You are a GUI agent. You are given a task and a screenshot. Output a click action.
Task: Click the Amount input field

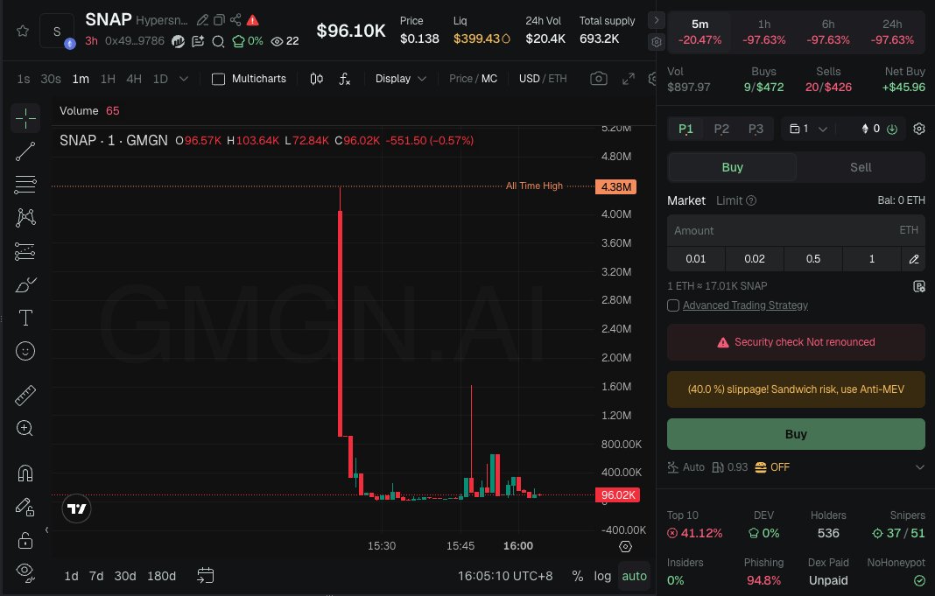(x=796, y=231)
